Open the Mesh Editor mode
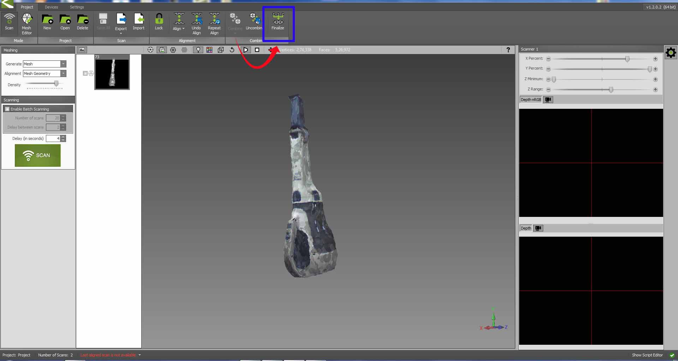The height and width of the screenshot is (361, 678). point(27,24)
